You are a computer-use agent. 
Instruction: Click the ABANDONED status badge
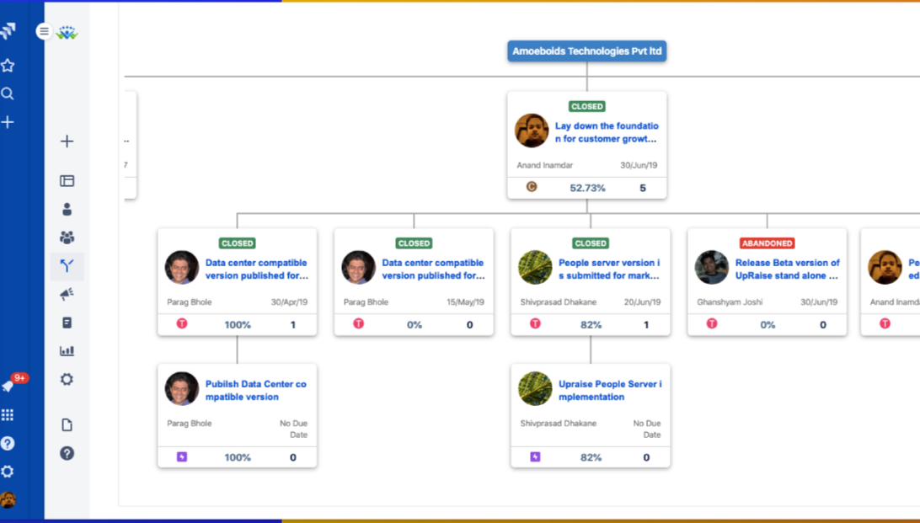tap(767, 243)
